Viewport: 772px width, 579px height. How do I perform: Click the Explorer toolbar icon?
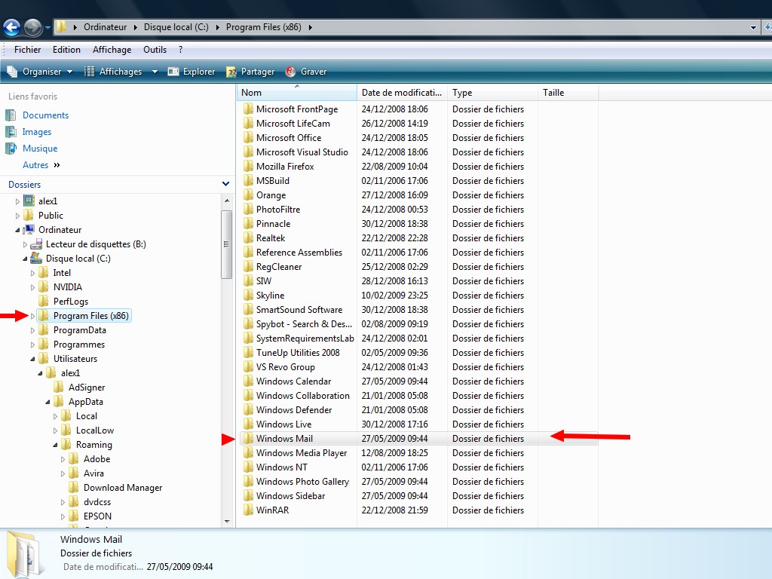(173, 72)
